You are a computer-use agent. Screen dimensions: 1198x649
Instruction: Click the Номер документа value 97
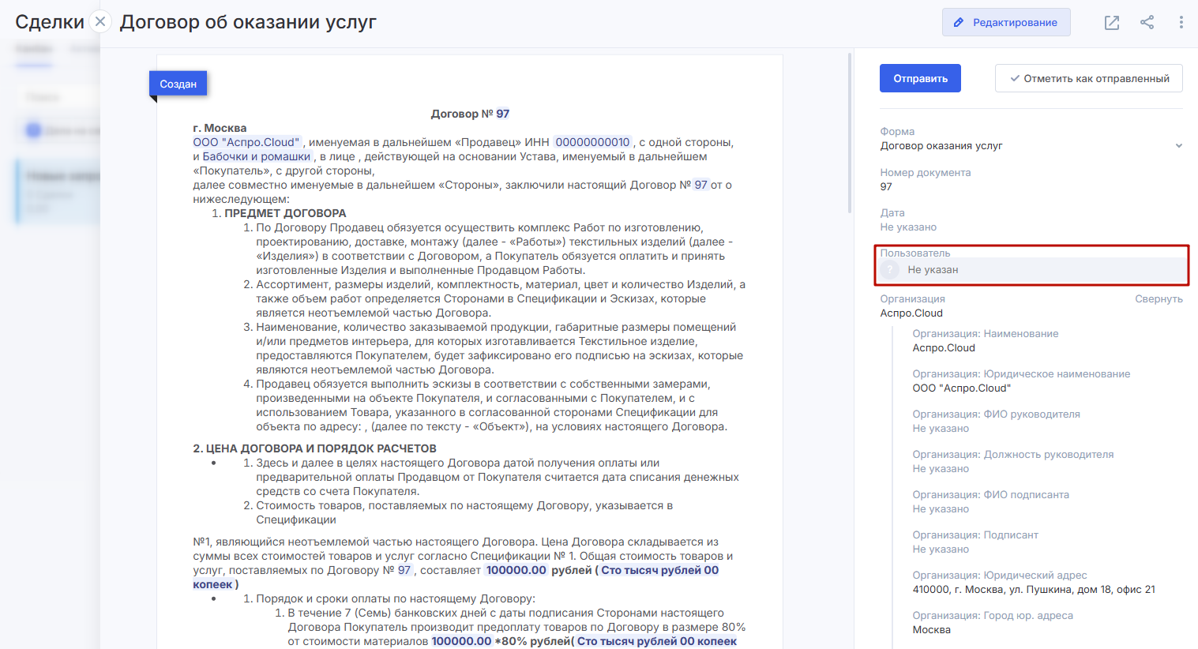point(886,186)
